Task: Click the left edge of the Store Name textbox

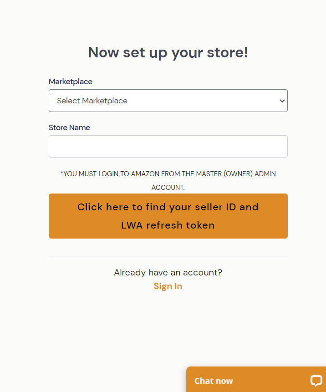Action: click(51, 146)
